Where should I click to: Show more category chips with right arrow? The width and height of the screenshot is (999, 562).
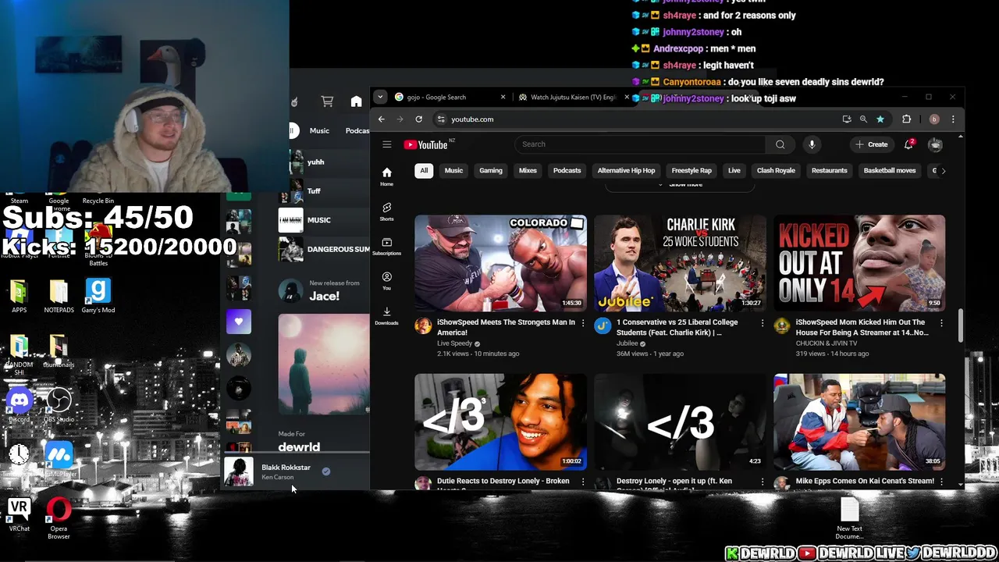[943, 170]
